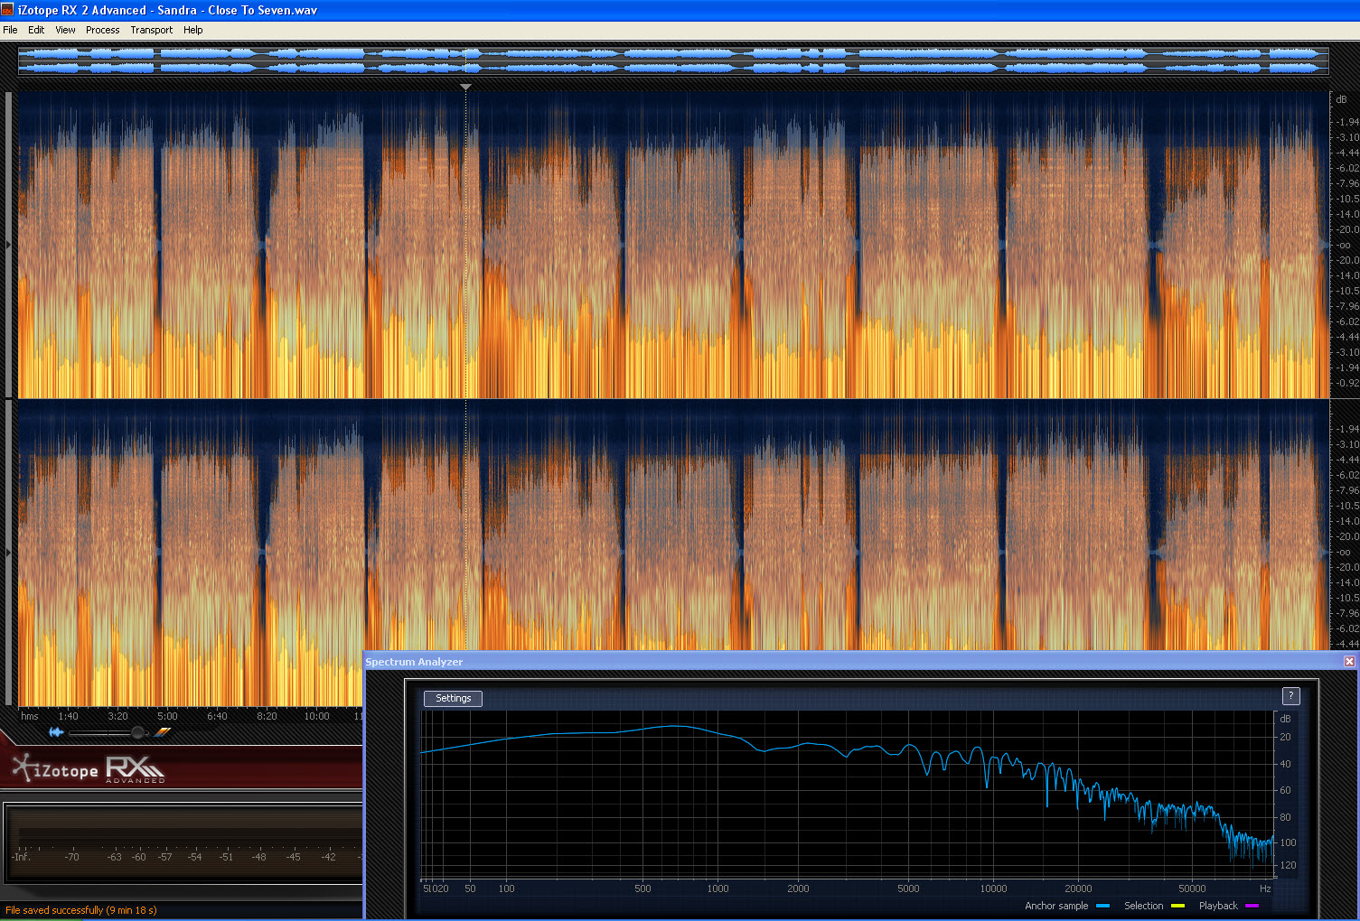Viewport: 1360px width, 921px height.
Task: Click the Spectrum Analyzer help question mark
Action: point(1290,695)
